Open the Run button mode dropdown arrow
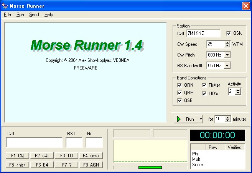 point(201,119)
